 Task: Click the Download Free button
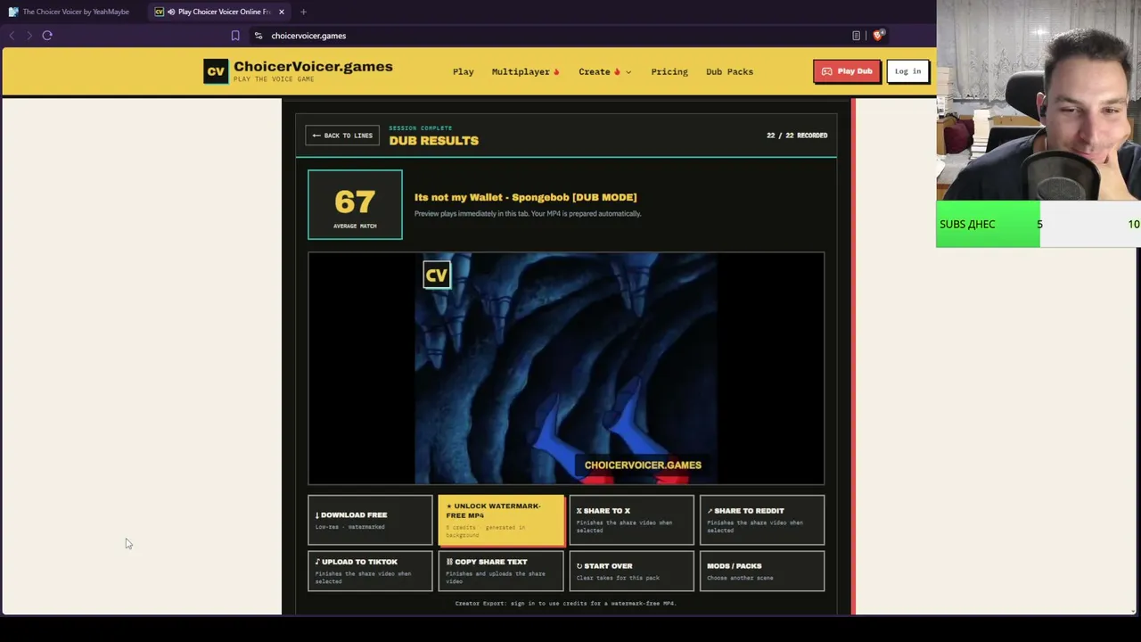[x=370, y=520]
